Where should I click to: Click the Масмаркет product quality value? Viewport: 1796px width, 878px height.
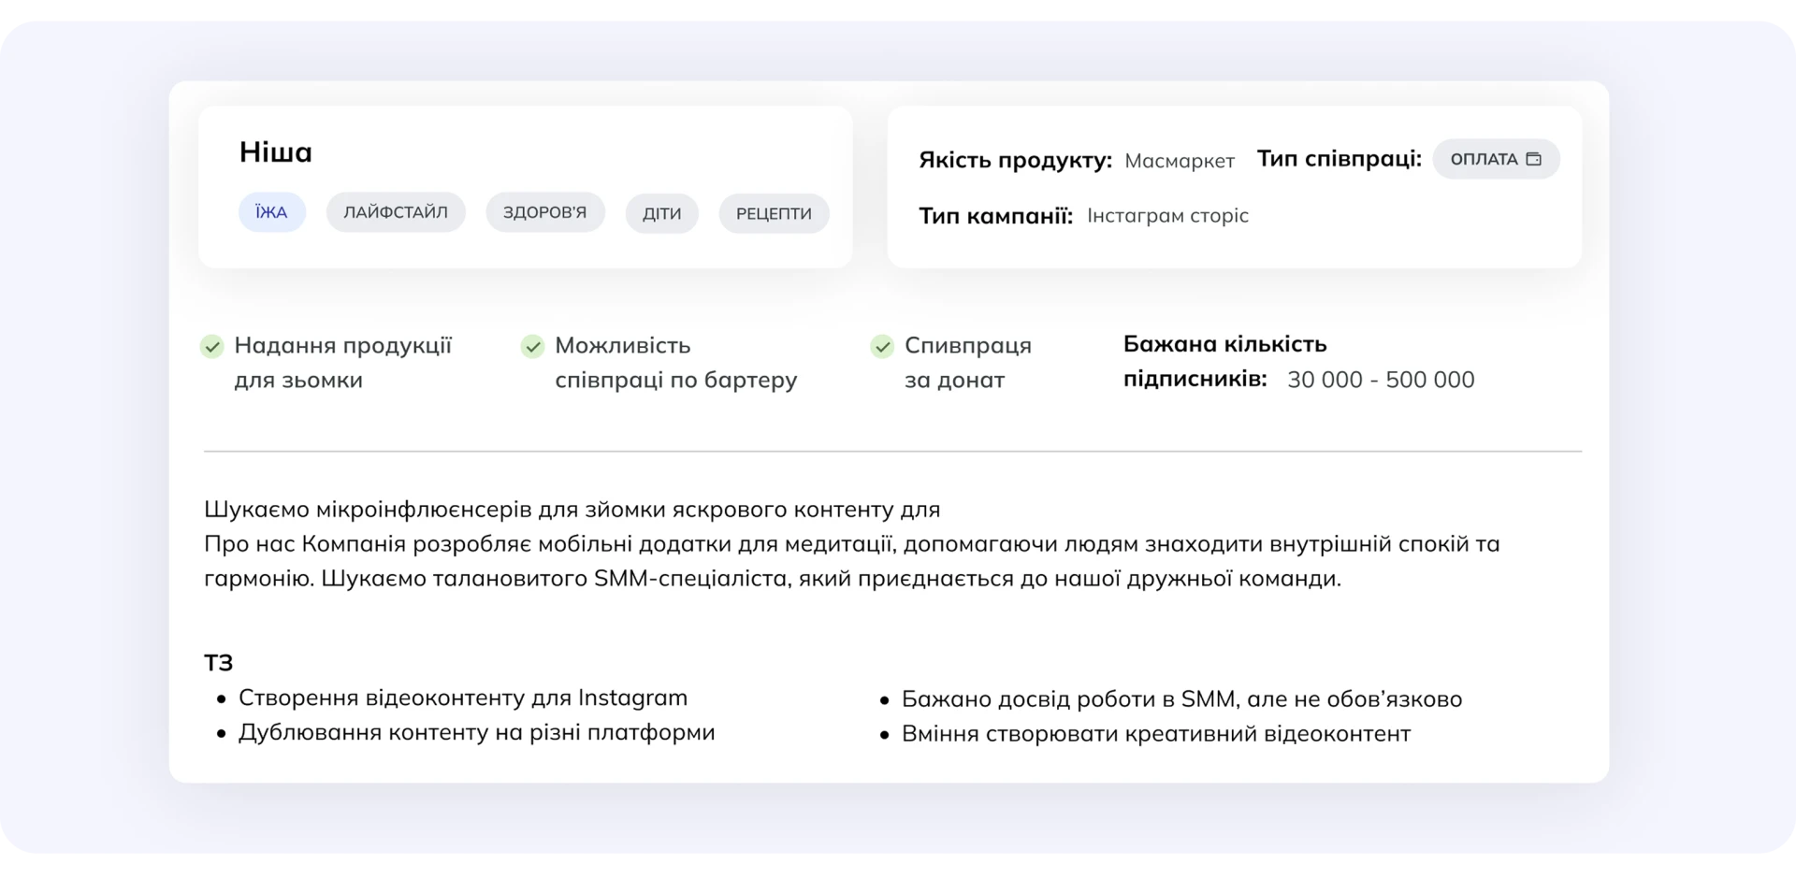[1179, 162]
